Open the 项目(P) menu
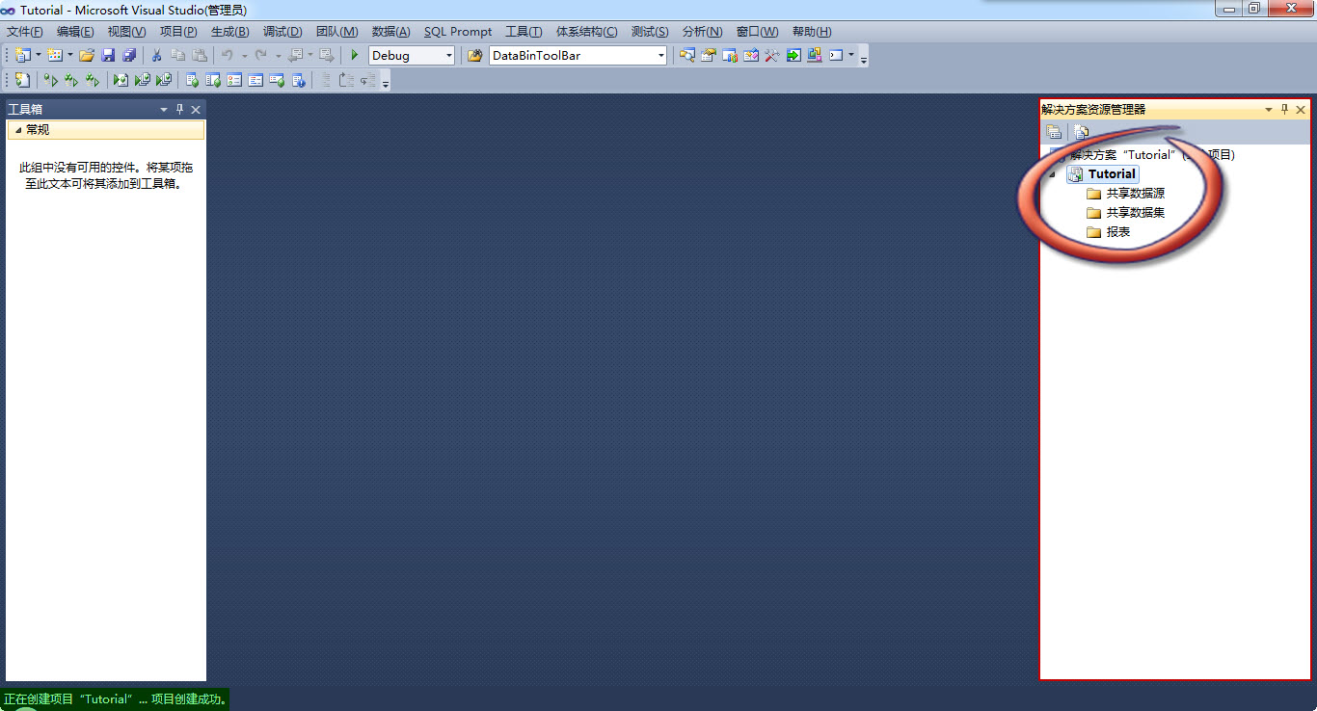This screenshot has height=711, width=1317. click(x=178, y=32)
